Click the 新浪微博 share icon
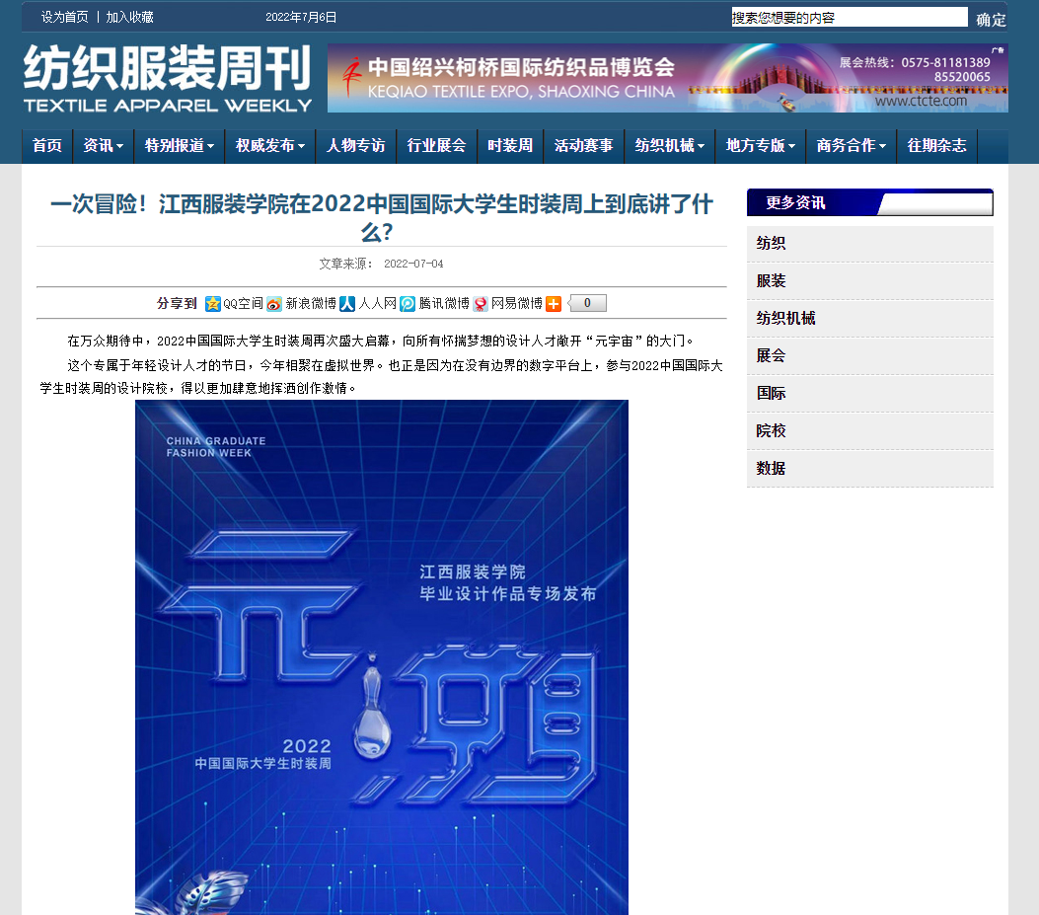Viewport: 1039px width, 915px height. point(274,304)
